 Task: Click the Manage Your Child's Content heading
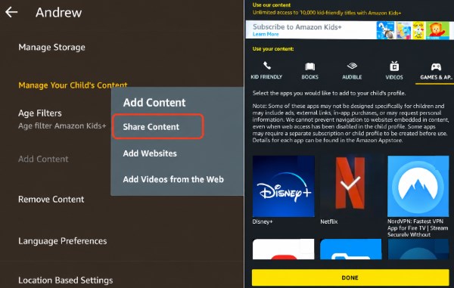[x=73, y=85]
